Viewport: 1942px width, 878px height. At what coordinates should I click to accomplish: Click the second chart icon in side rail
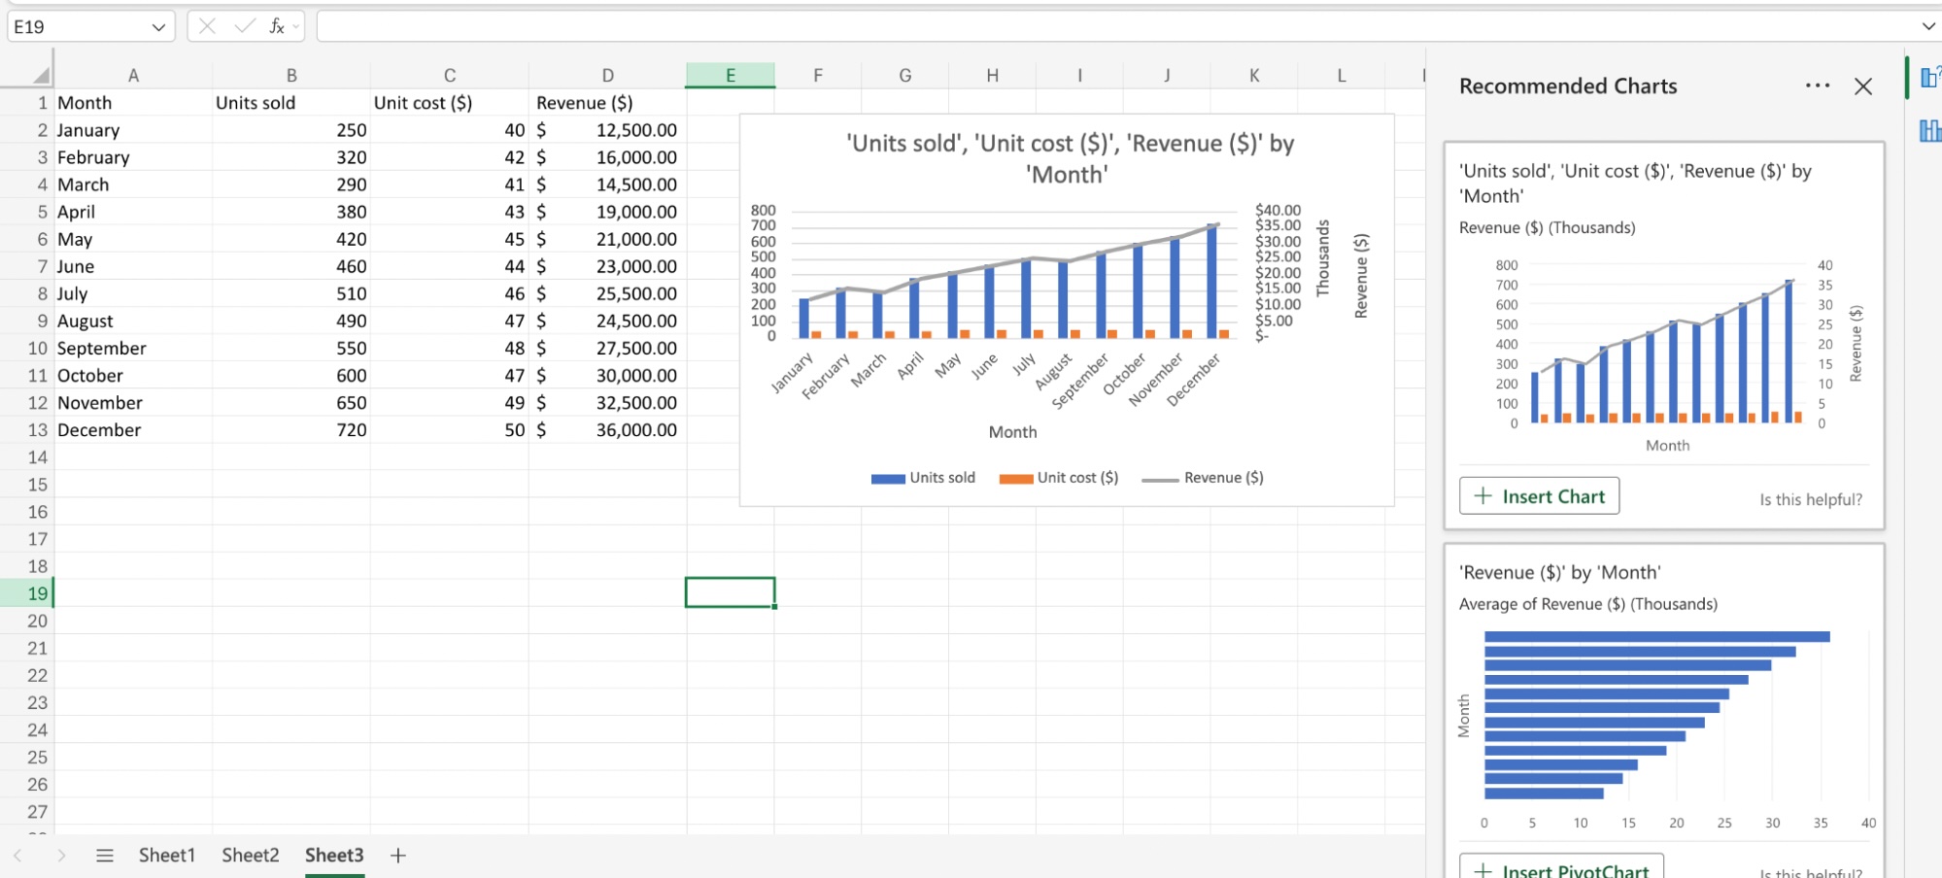pyautogui.click(x=1930, y=130)
